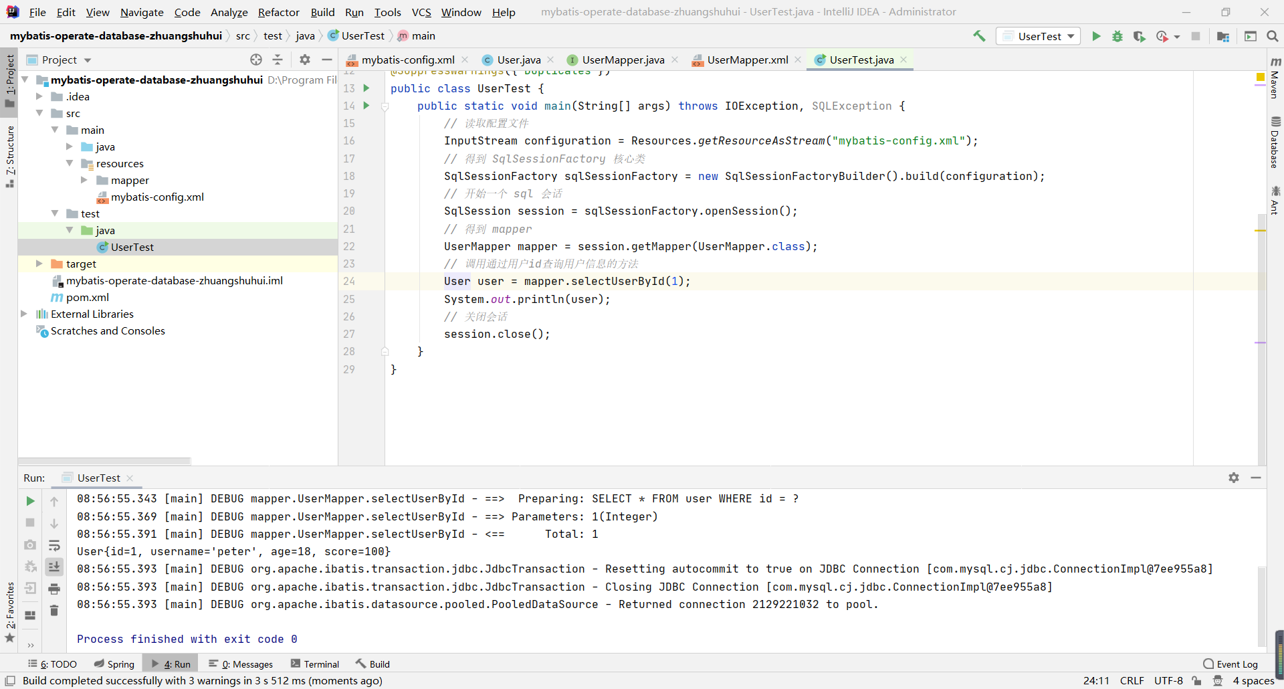This screenshot has width=1284, height=689.
Task: Collapse the src folder
Action: pyautogui.click(x=39, y=113)
